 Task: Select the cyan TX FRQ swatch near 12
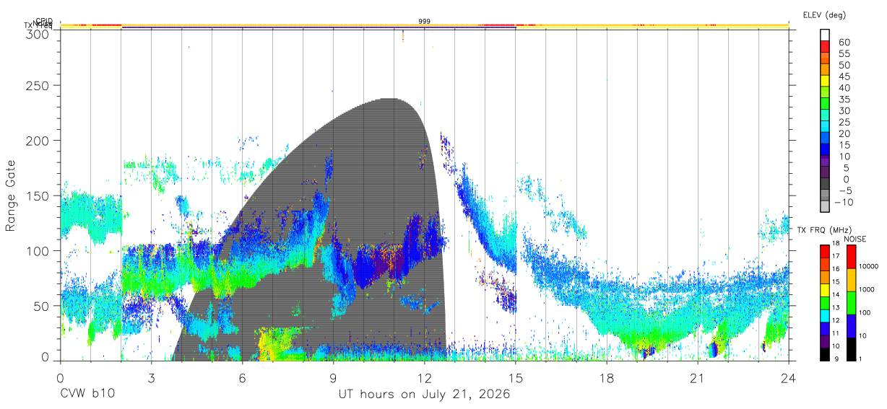point(825,316)
